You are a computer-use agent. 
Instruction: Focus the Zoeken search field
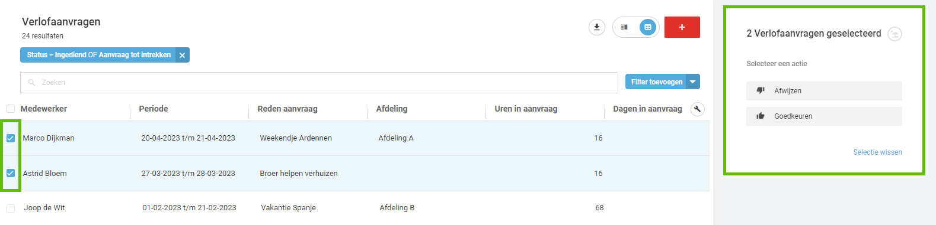pyautogui.click(x=319, y=83)
